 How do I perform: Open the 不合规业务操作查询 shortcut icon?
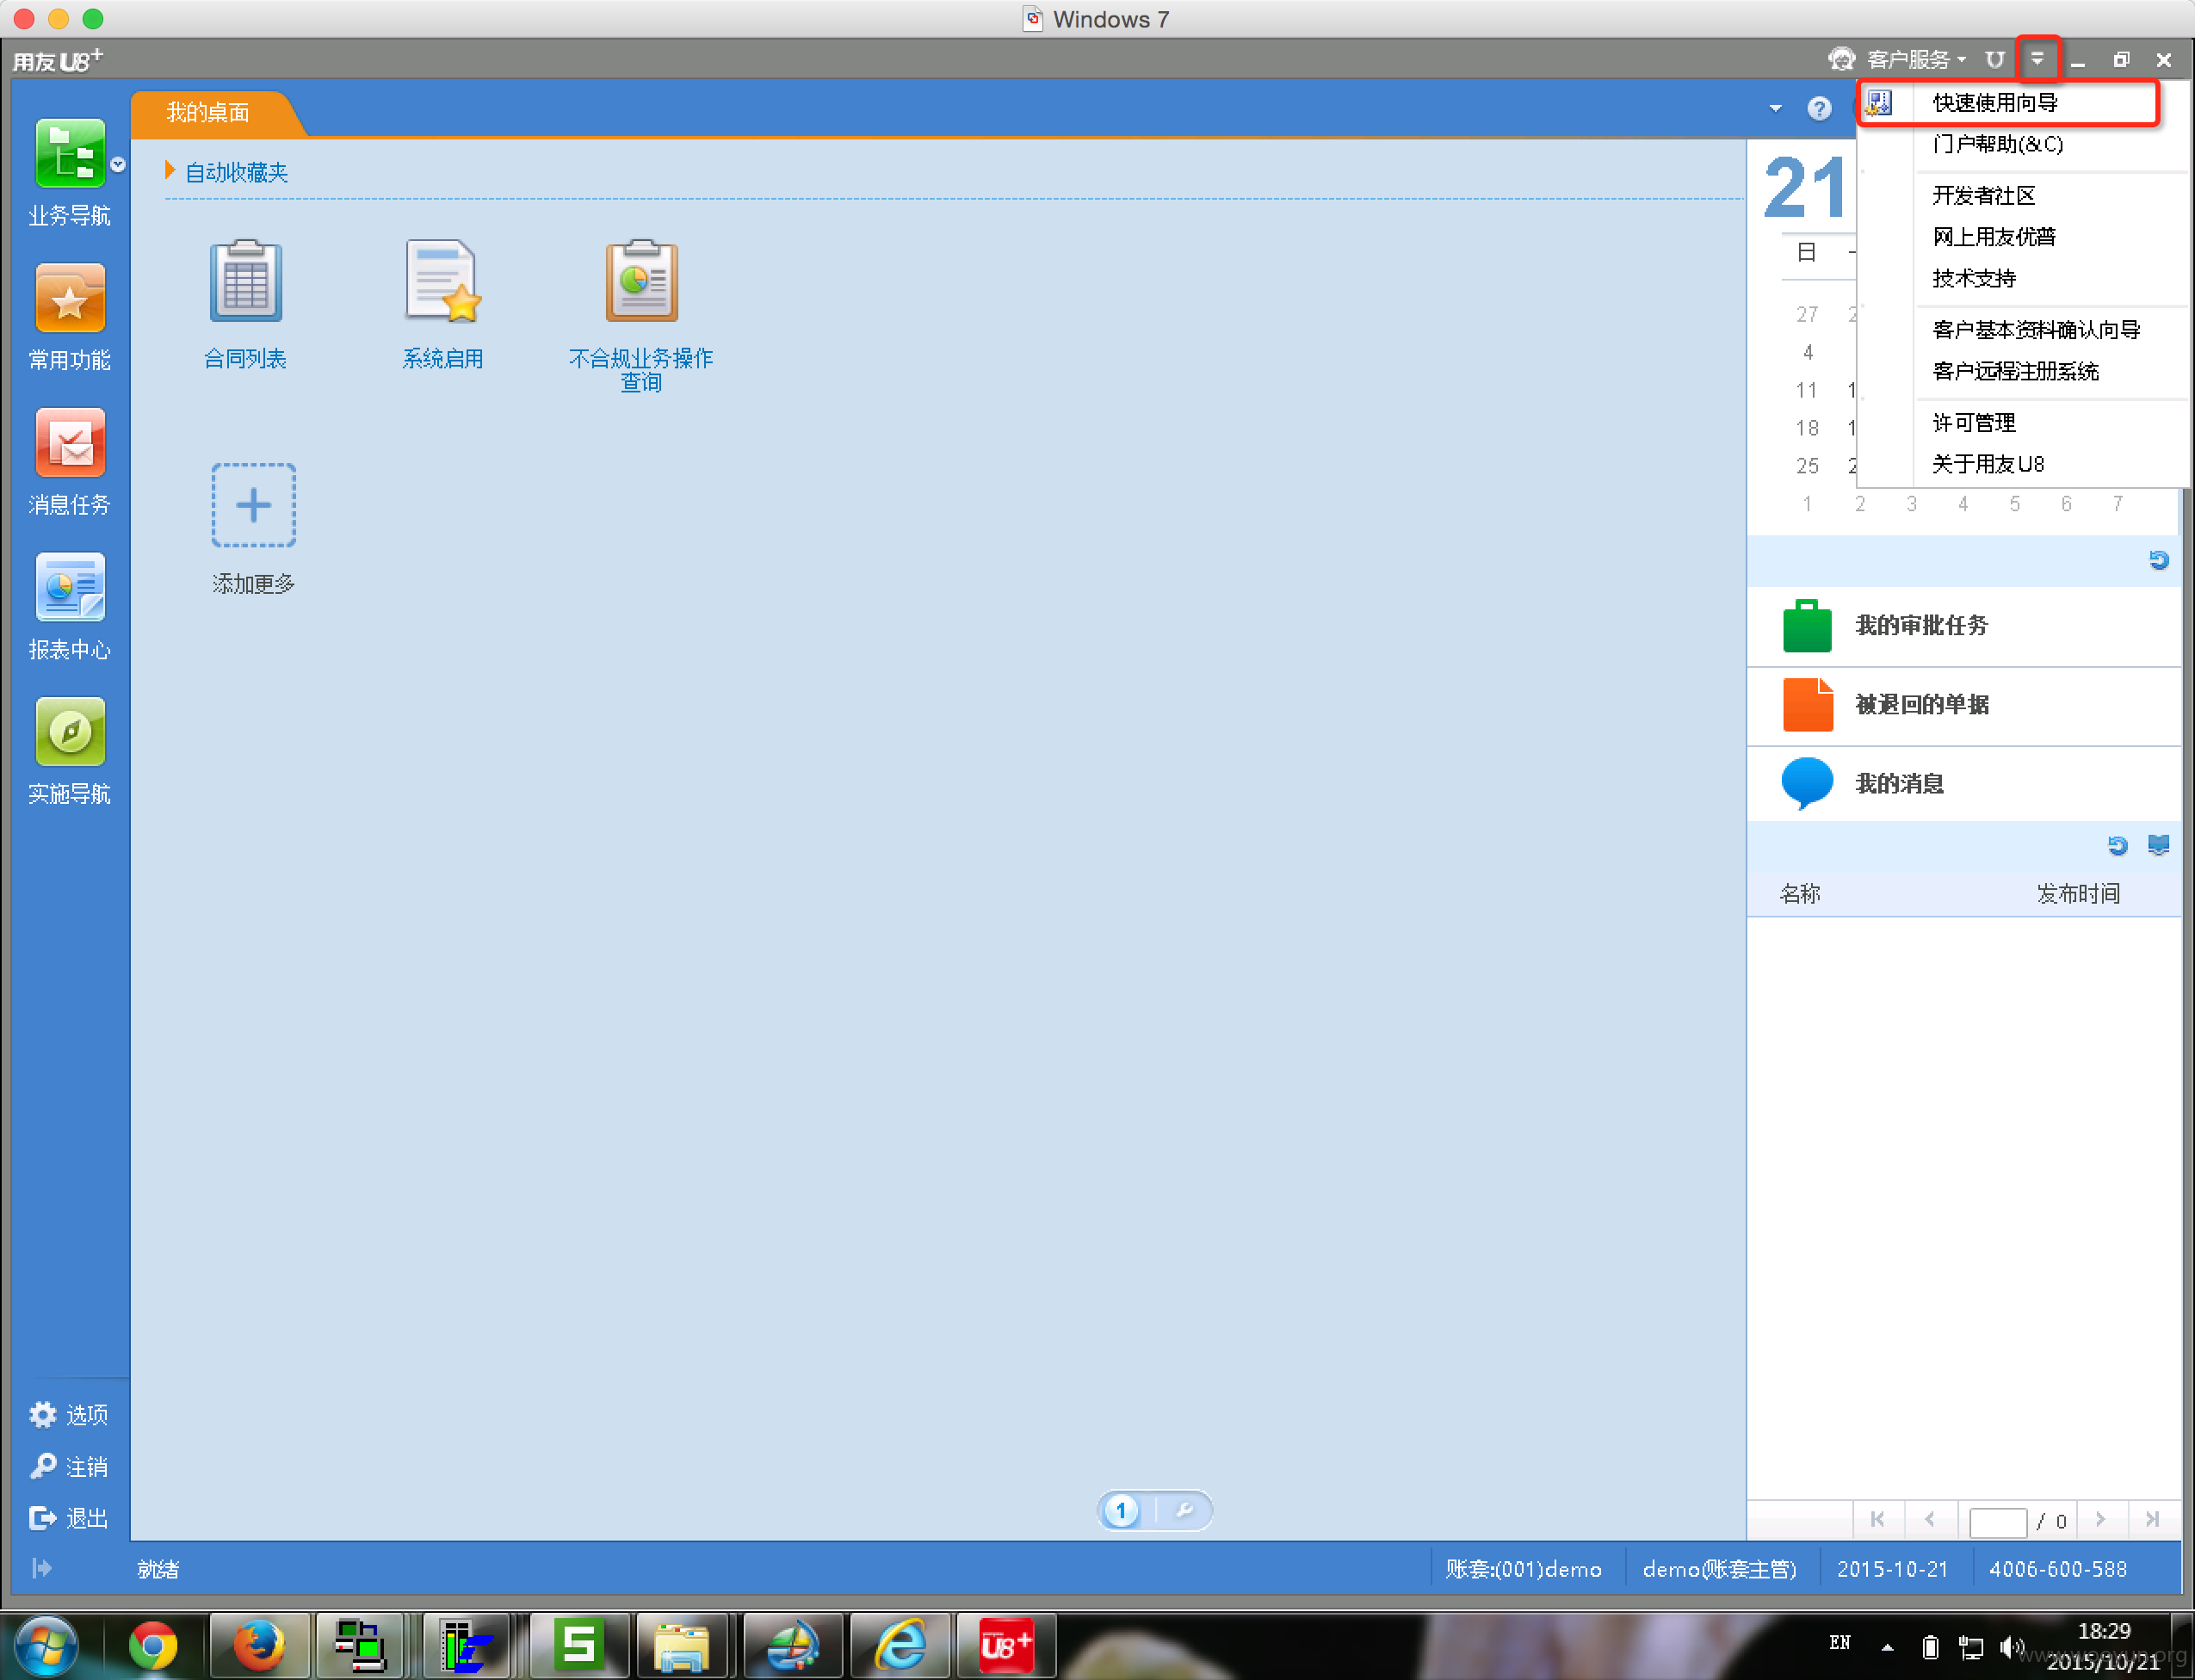(x=641, y=281)
